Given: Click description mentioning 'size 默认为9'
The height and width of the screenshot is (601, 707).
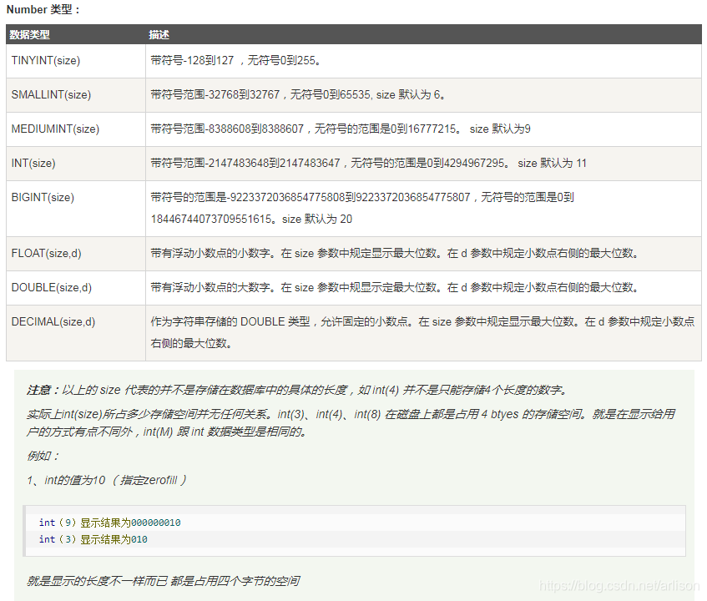Looking at the screenshot, I should [x=341, y=129].
